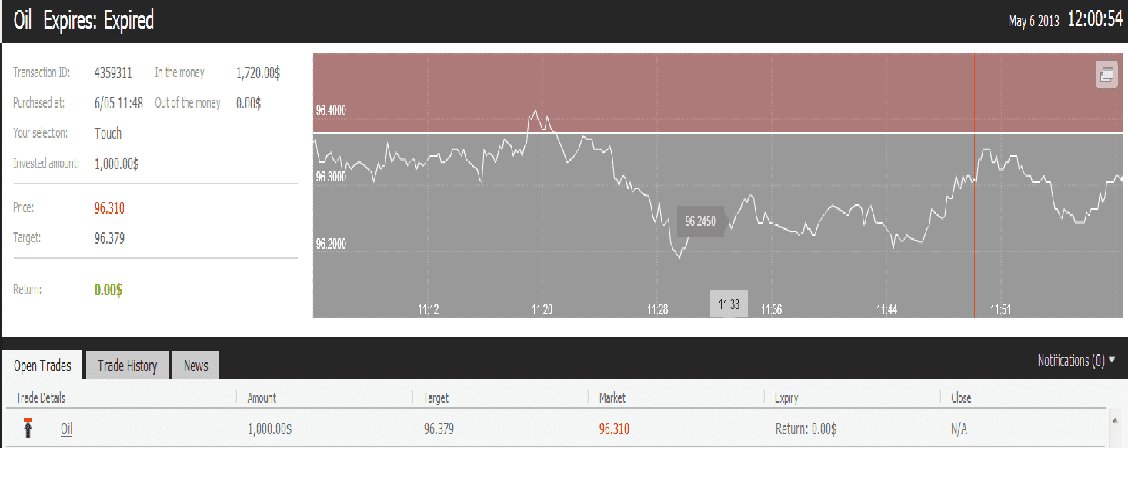
Task: Click the Target column header
Action: (x=436, y=398)
